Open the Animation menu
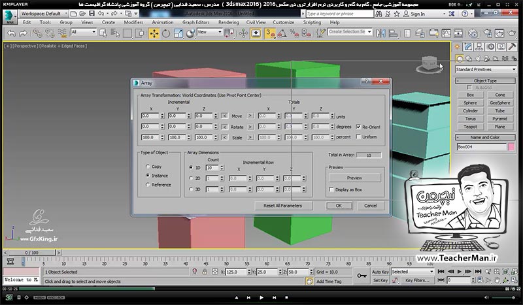This screenshot has width=523, height=305. point(162,22)
